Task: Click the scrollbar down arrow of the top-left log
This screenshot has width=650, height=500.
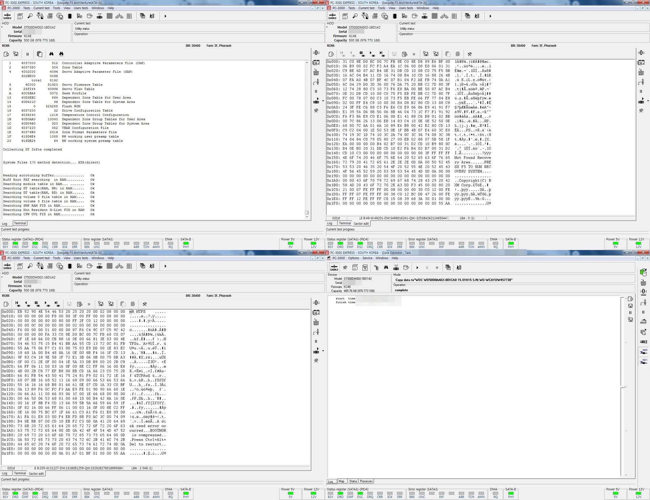Action: pos(307,217)
